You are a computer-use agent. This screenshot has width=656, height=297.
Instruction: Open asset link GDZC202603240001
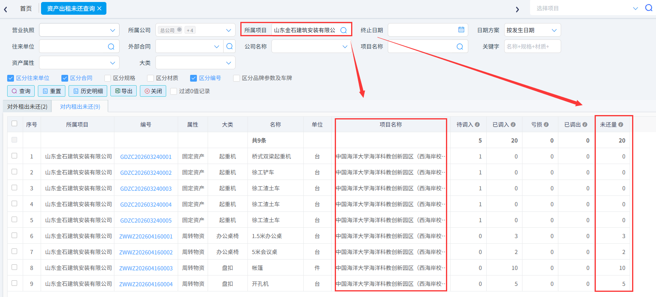pyautogui.click(x=146, y=157)
